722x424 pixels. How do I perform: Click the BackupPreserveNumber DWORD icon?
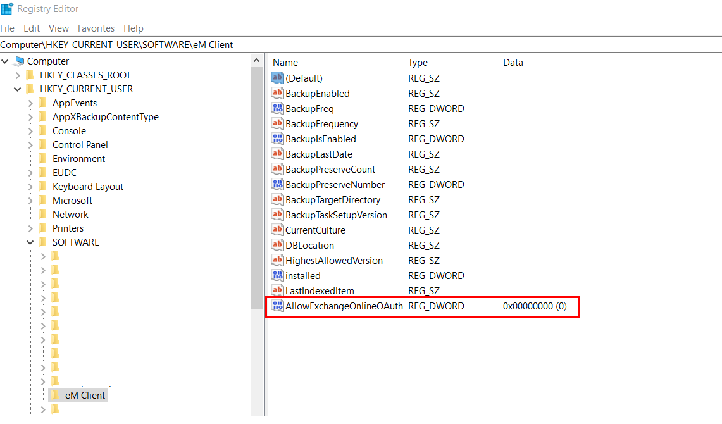coord(277,184)
